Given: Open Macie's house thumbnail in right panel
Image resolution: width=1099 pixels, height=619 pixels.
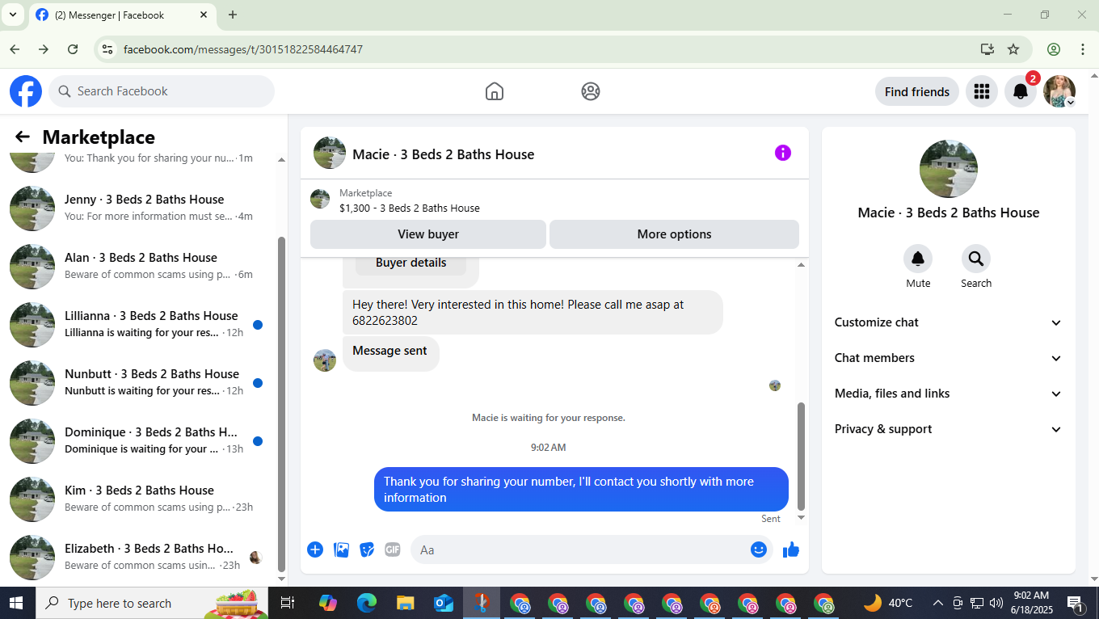Looking at the screenshot, I should [x=949, y=169].
